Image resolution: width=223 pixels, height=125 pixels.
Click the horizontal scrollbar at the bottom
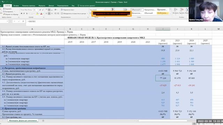(163, 121)
